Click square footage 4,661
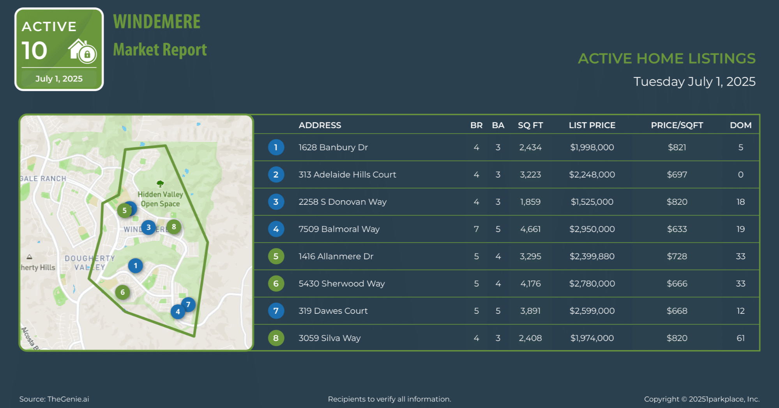The height and width of the screenshot is (408, 779). point(530,229)
